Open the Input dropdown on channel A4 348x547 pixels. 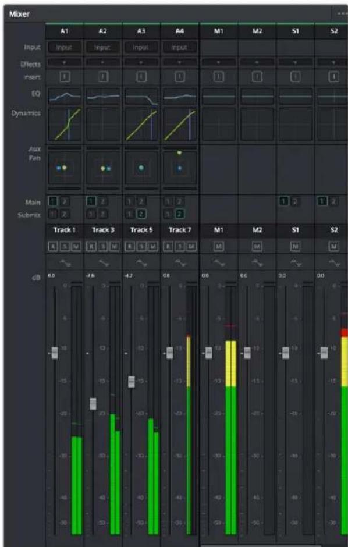pyautogui.click(x=180, y=47)
